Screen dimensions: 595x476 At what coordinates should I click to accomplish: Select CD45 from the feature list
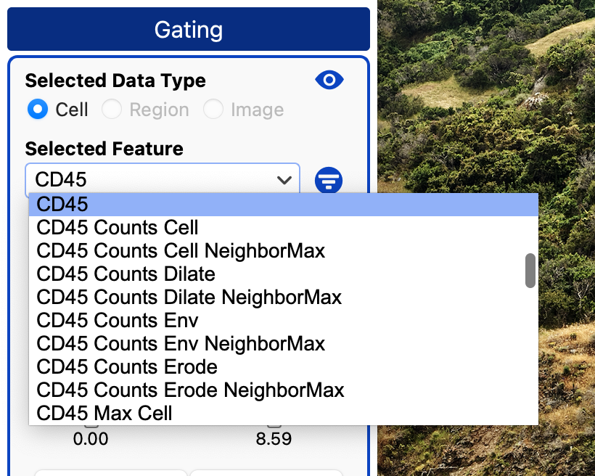(x=62, y=205)
